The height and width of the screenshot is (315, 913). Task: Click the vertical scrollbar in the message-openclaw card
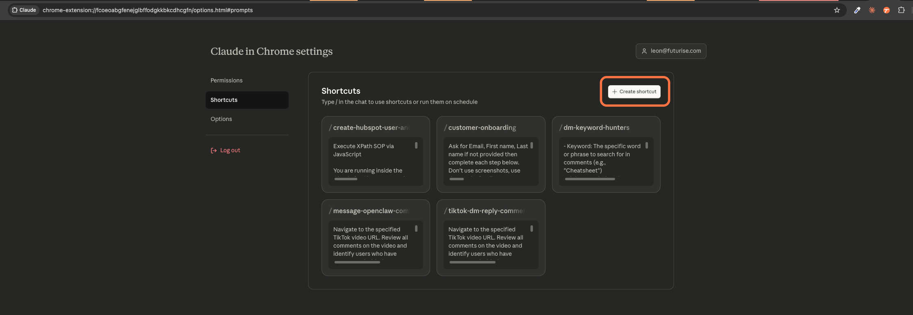[416, 229]
